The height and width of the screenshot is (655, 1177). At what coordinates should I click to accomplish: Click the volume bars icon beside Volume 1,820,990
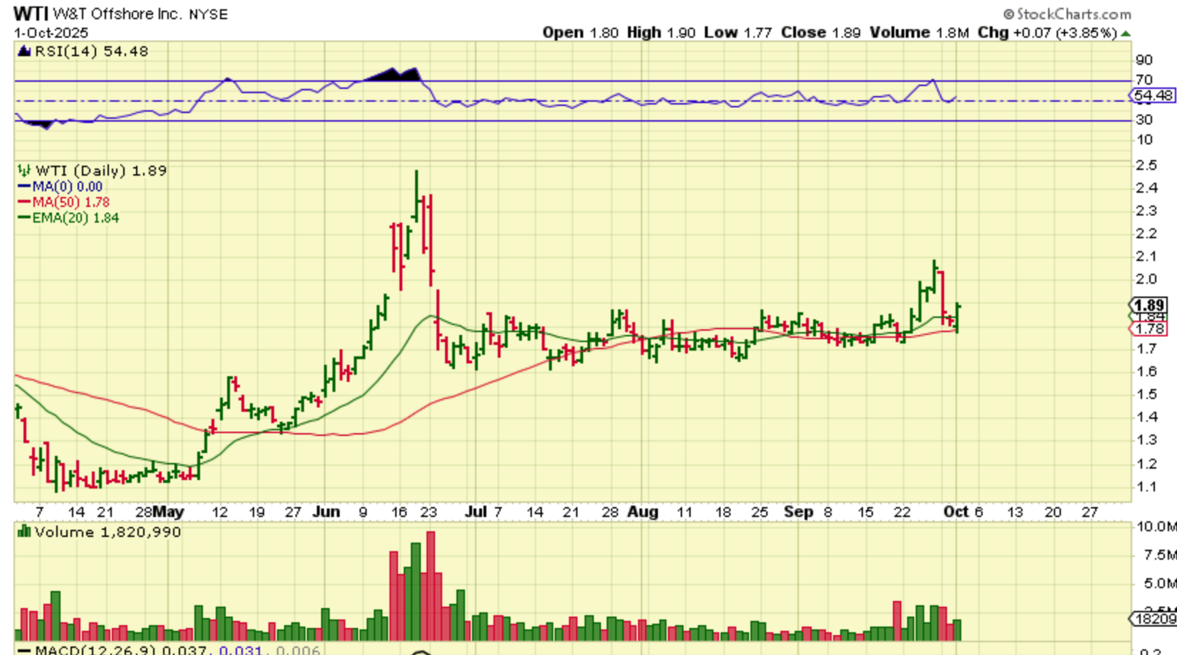[24, 531]
